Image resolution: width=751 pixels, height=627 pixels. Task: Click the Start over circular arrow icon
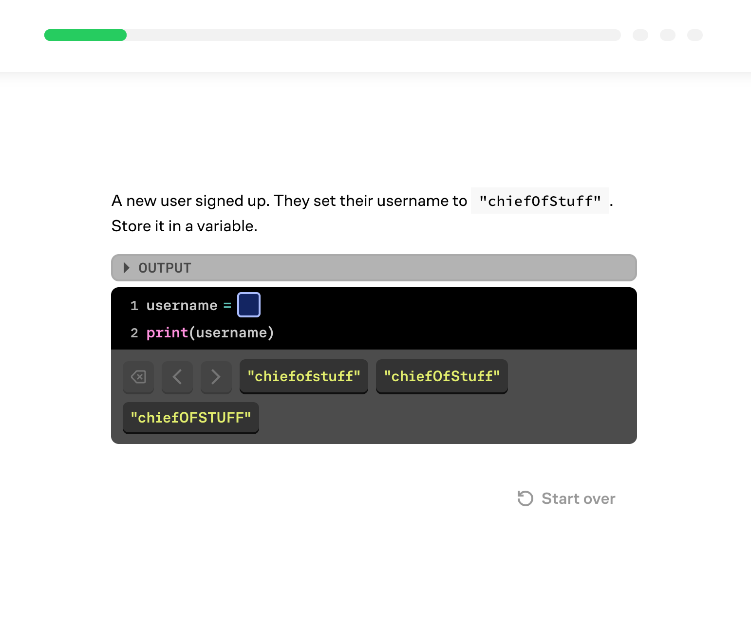pos(525,498)
